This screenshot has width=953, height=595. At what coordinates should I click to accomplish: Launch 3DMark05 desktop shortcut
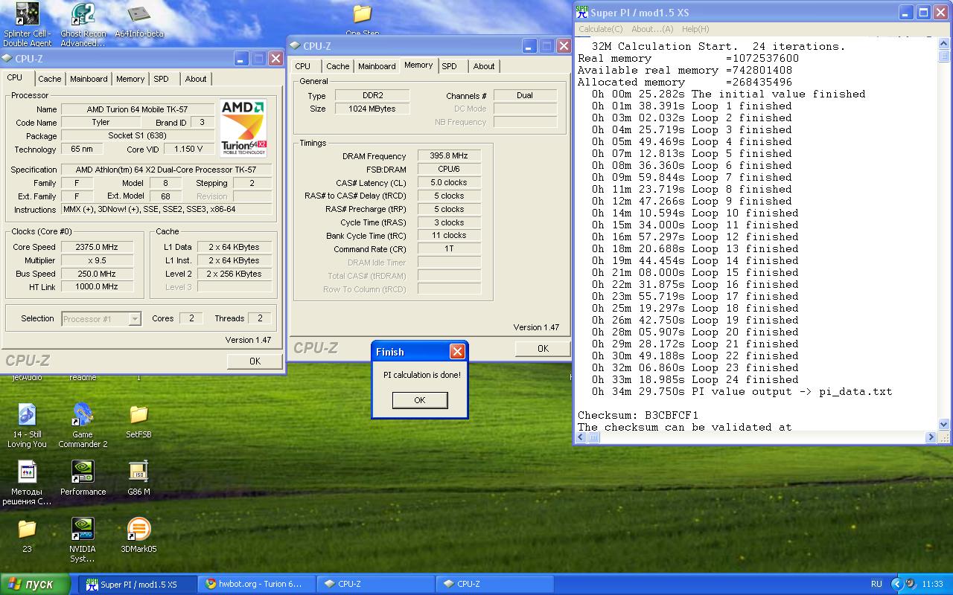(138, 535)
